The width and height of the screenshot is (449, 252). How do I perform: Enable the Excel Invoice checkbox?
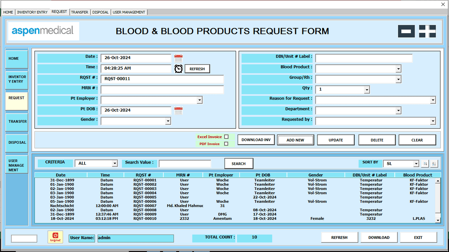pos(226,137)
